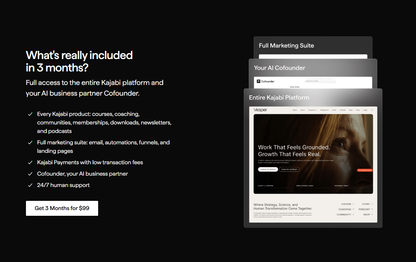Select Programs A in Vesper navigation
The height and width of the screenshot is (262, 416).
pyautogui.click(x=312, y=110)
